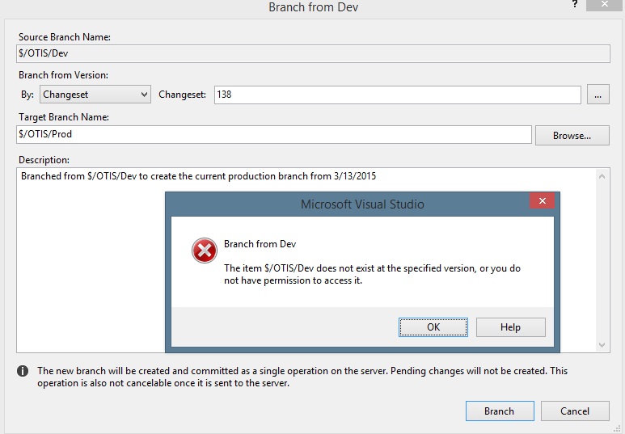Click the Description scrollbar up arrow
625x434 pixels.
tap(602, 175)
